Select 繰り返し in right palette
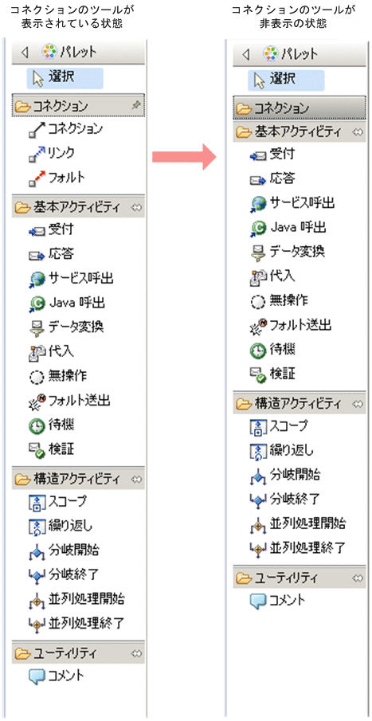372x721 pixels. 282,451
